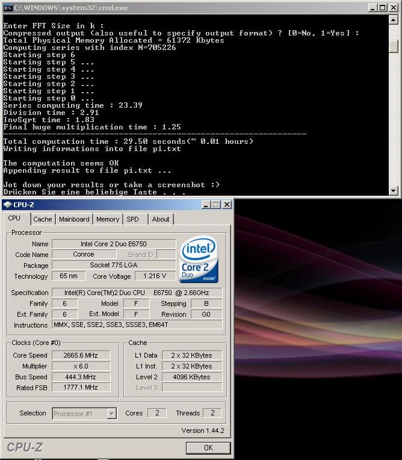Image resolution: width=402 pixels, height=460 pixels.
Task: Click the Revision value 'G0'
Action: [x=206, y=314]
